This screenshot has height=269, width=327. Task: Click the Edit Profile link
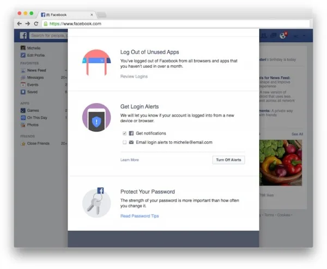pos(36,55)
